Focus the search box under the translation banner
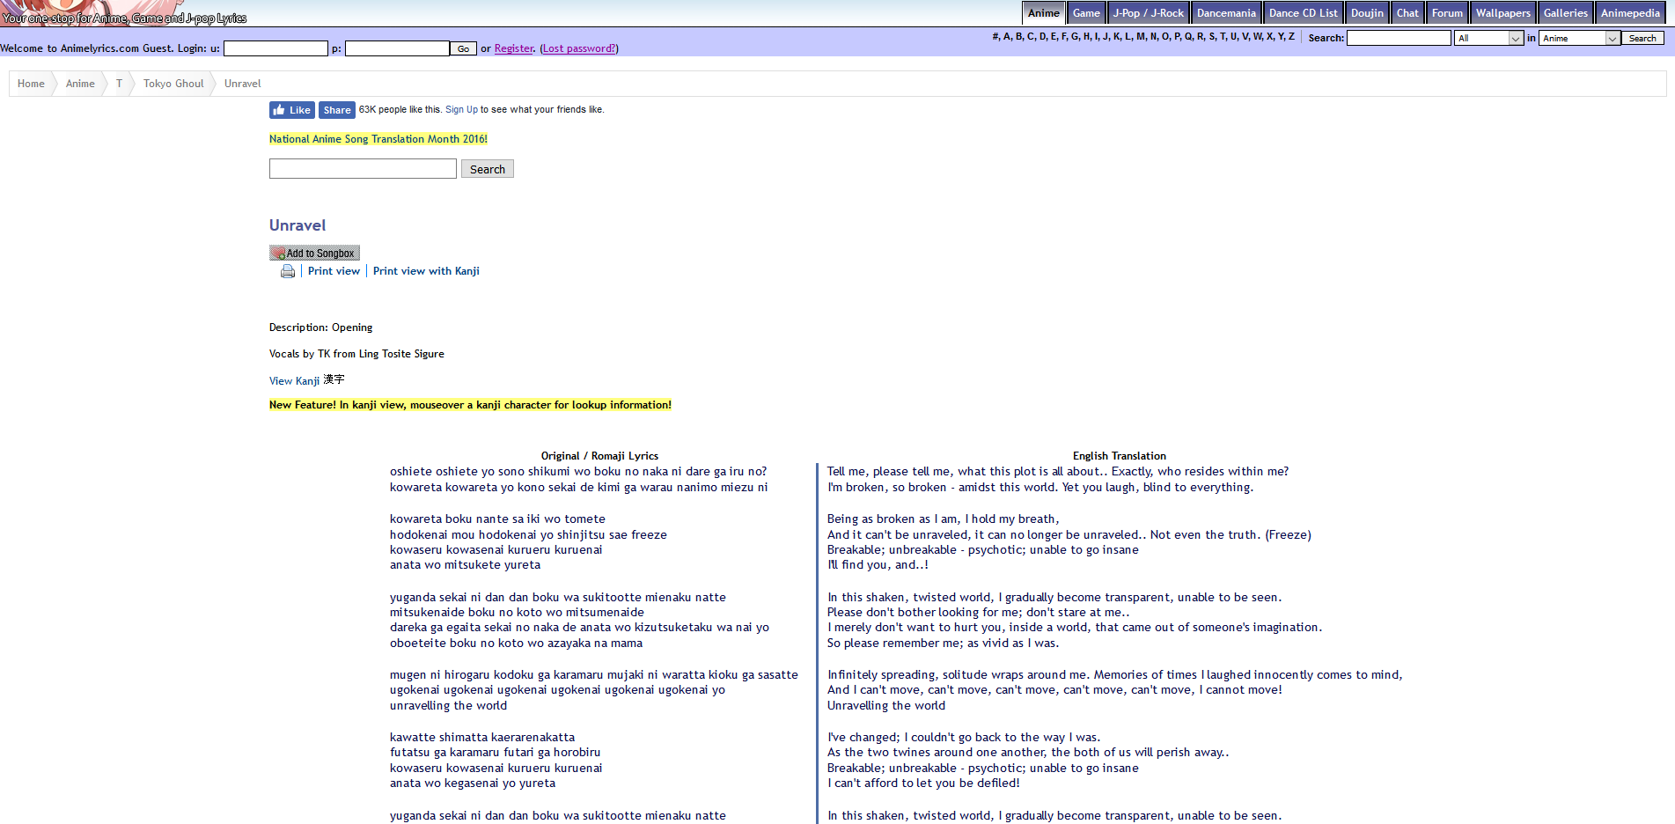Screen dimensions: 1675x824 363,169
